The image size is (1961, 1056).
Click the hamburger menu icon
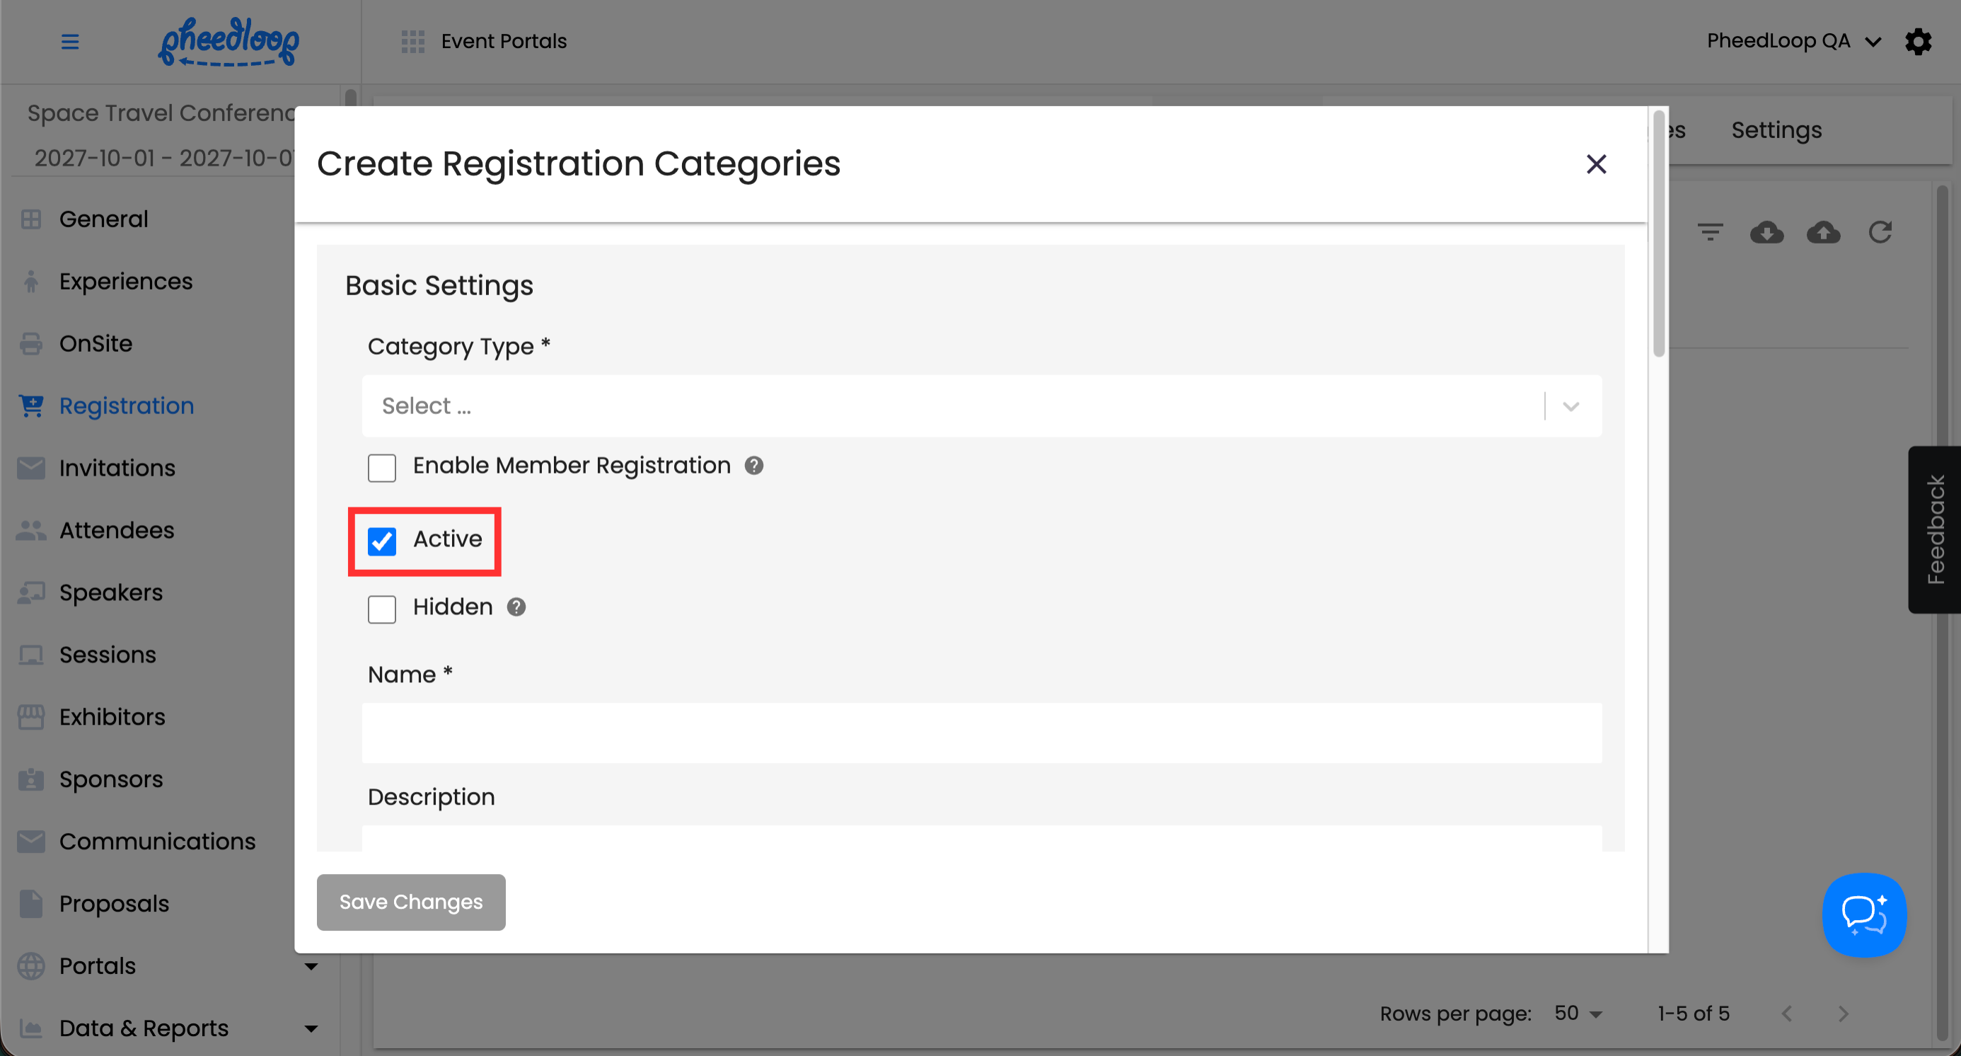[x=70, y=41]
